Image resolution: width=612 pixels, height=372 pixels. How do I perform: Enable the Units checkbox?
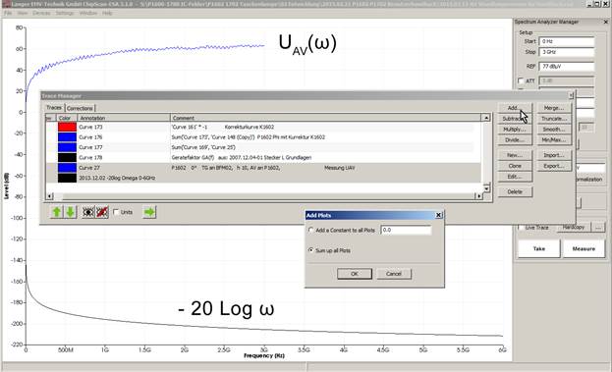tap(116, 212)
